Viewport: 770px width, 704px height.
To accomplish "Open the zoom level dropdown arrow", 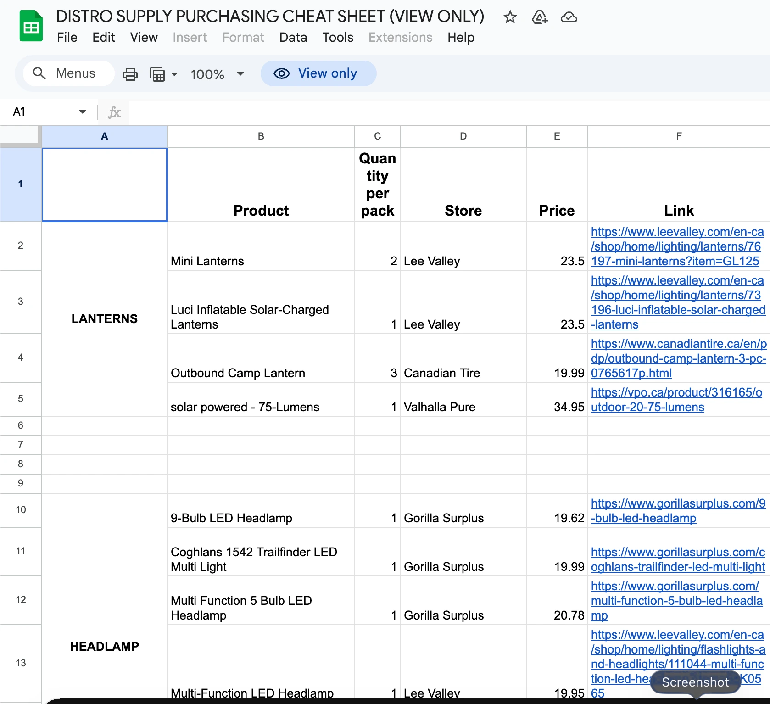I will [240, 74].
